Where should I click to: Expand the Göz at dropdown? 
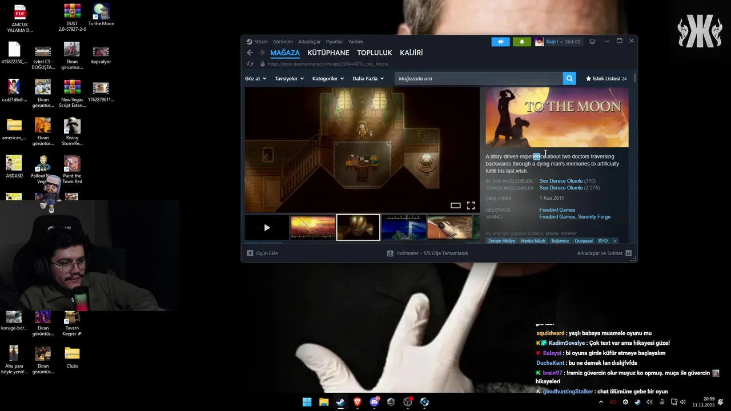point(255,78)
